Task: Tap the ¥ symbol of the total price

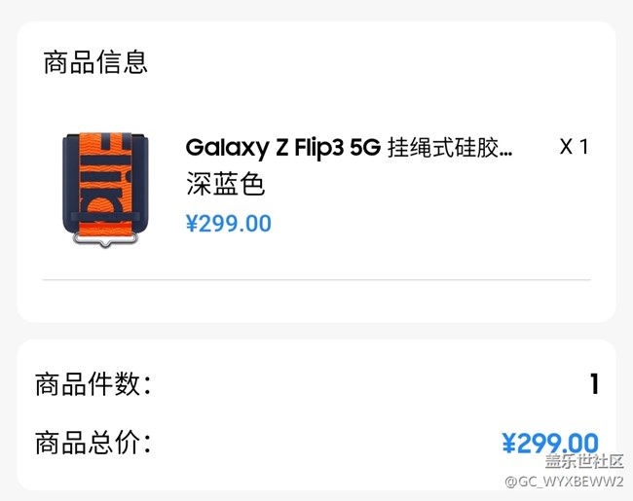Action: point(508,444)
